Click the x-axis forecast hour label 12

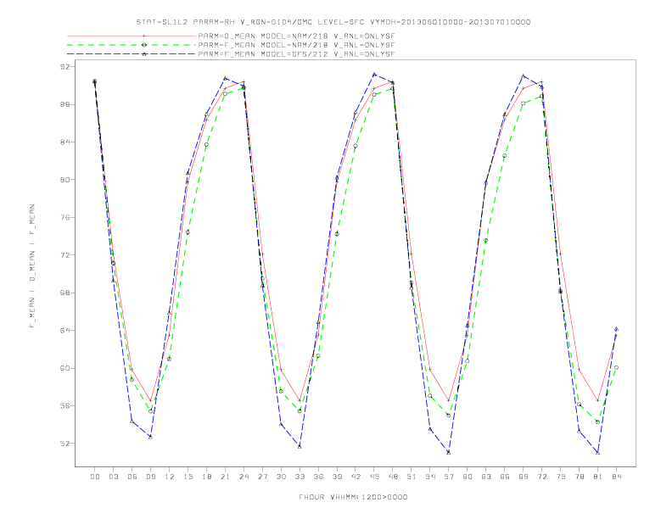click(x=170, y=477)
